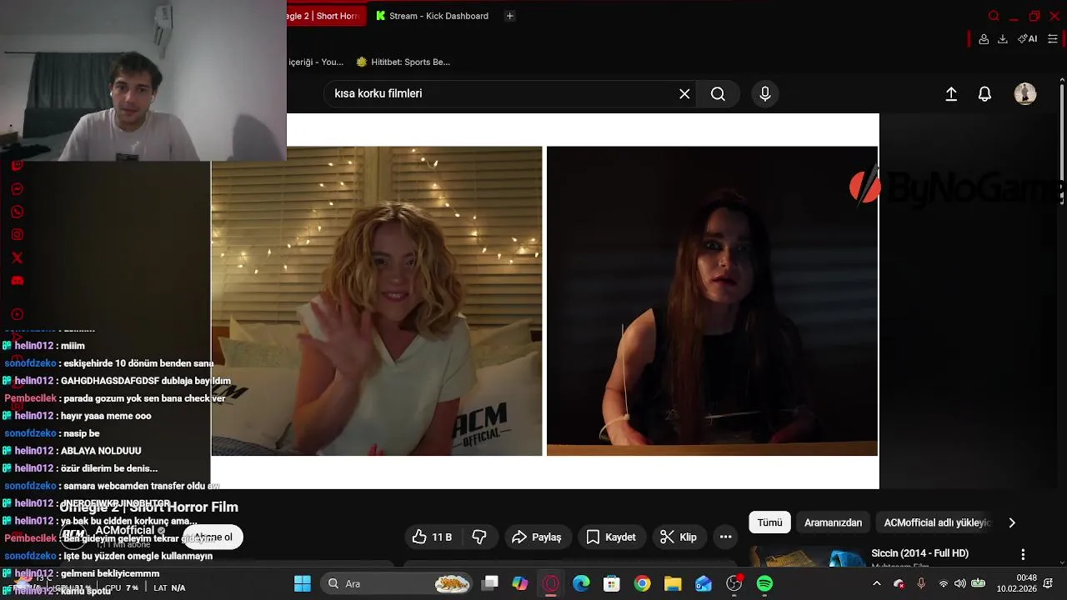Open browser tab search magnifier icon
The width and height of the screenshot is (1067, 600).
pos(994,16)
